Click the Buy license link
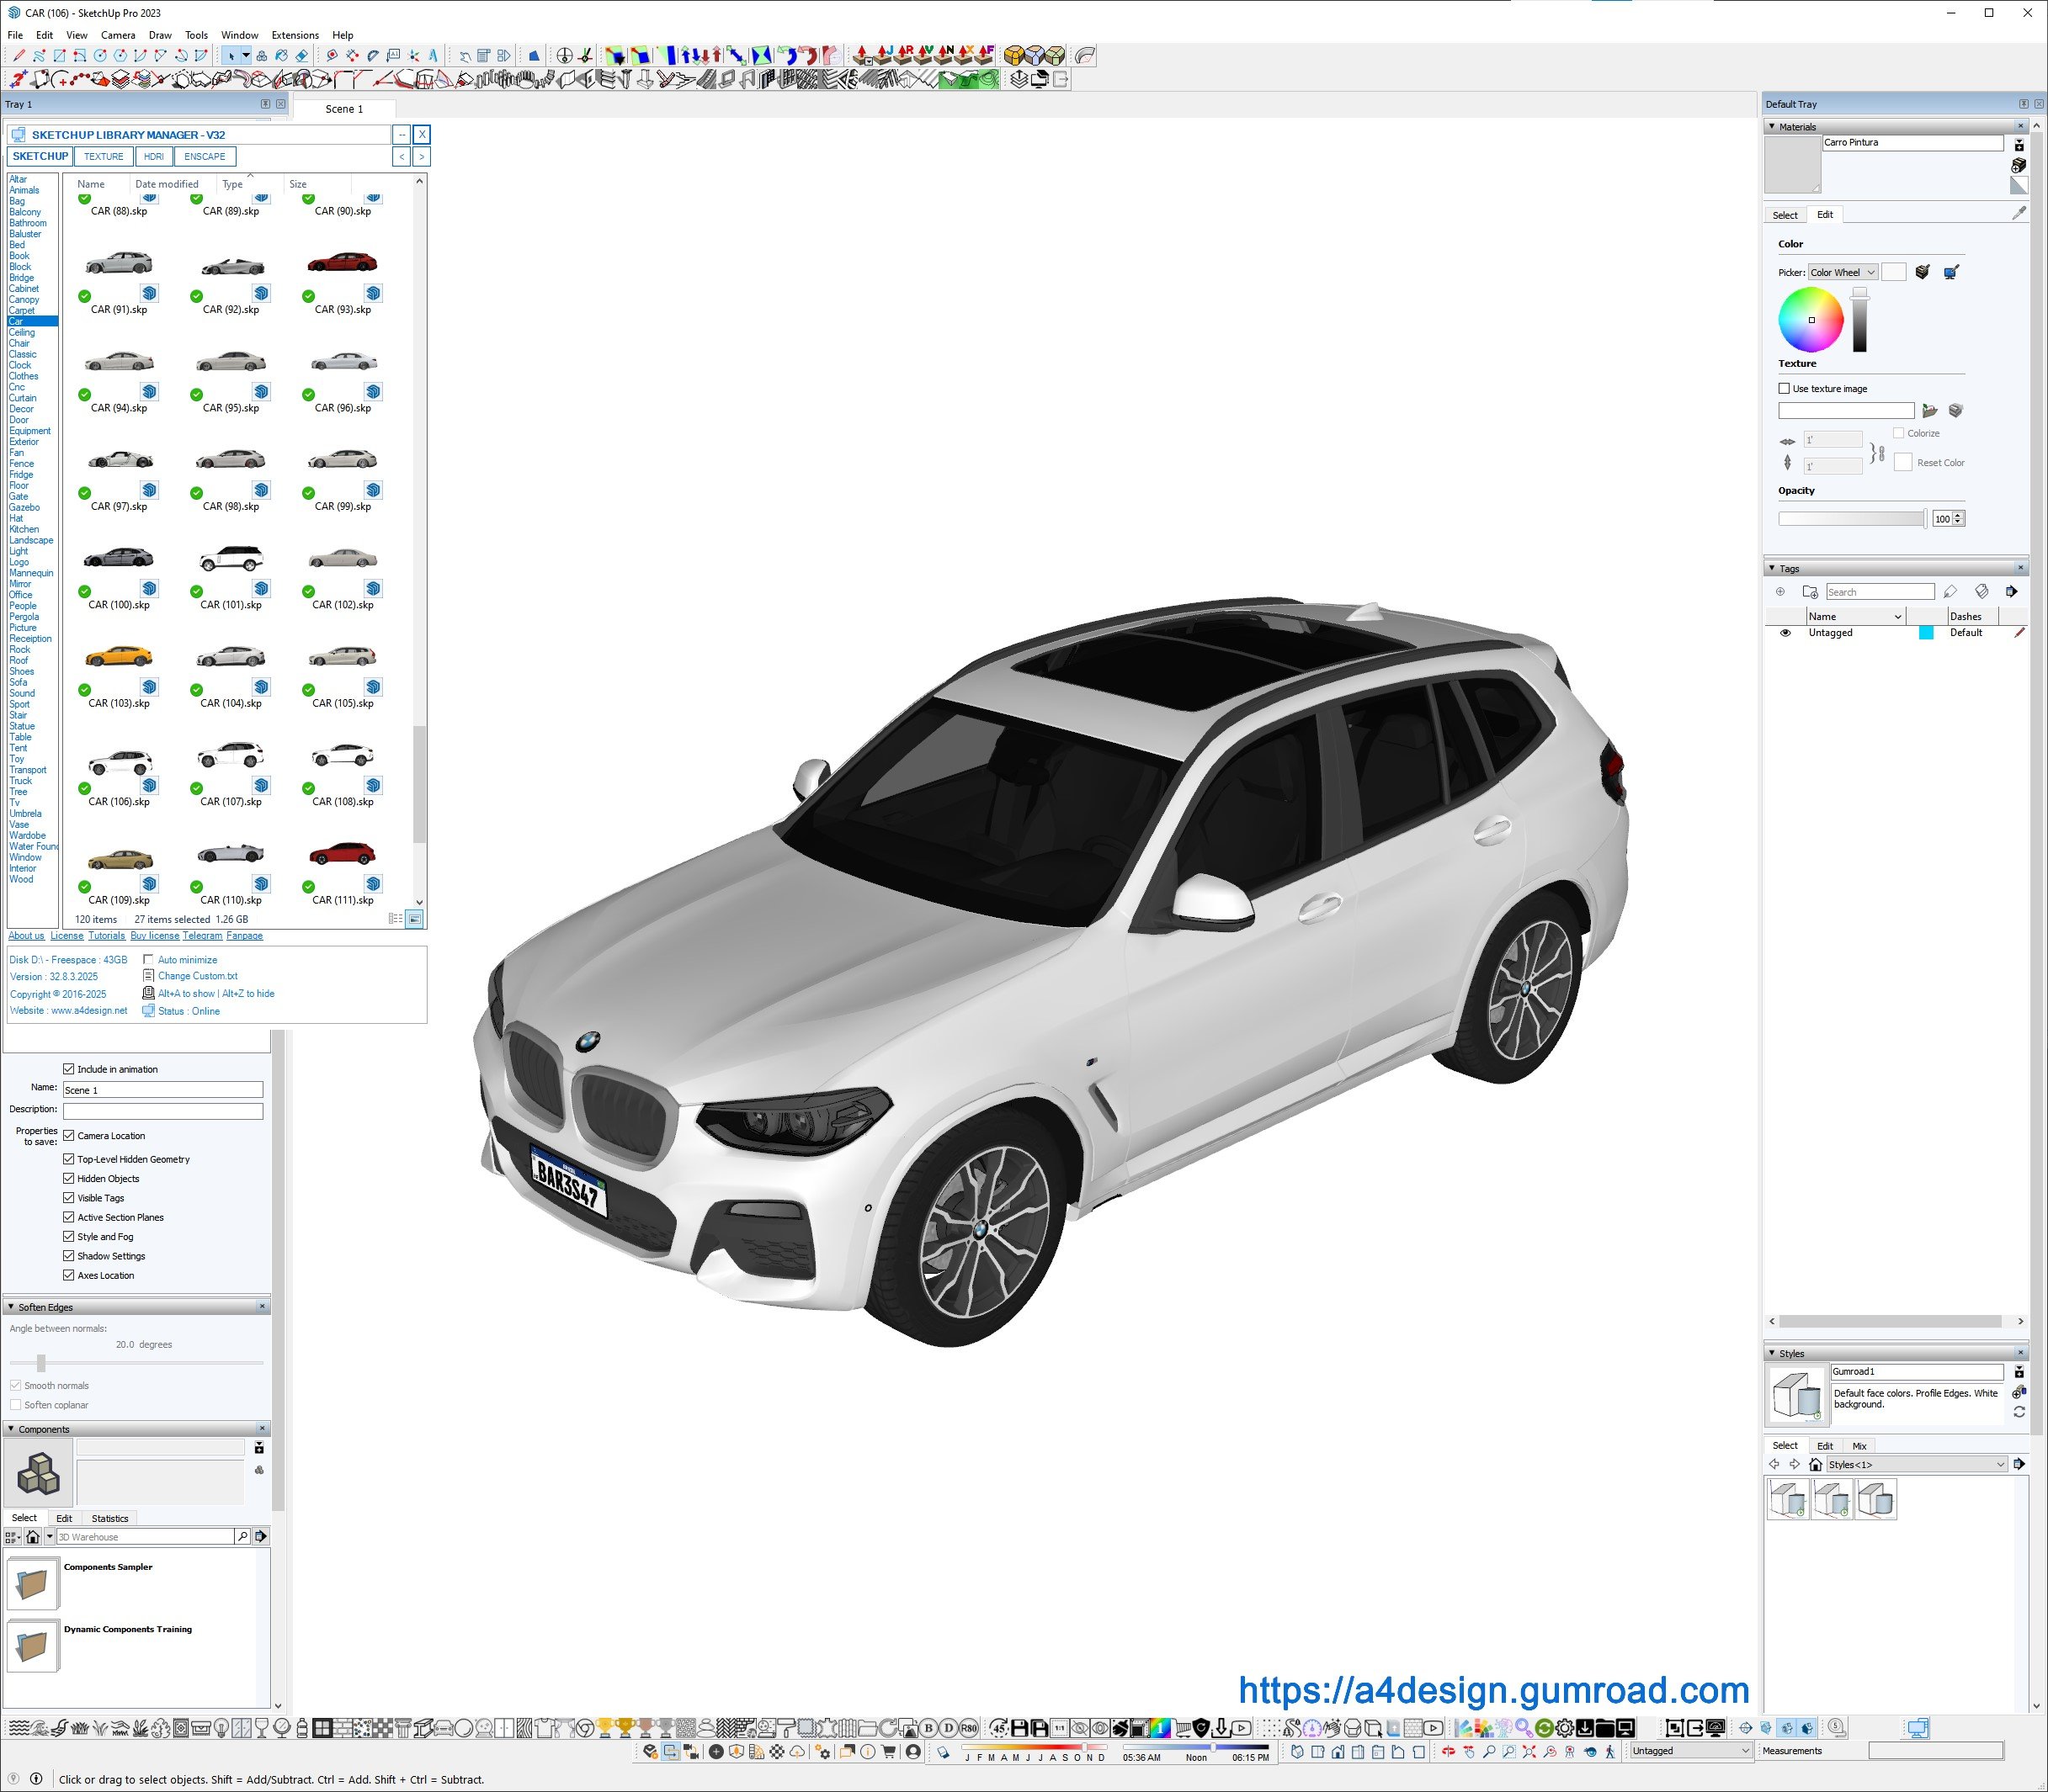This screenshot has height=1792, width=2048. click(x=154, y=936)
